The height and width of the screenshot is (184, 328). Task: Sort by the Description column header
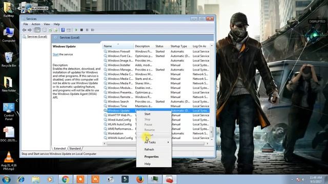click(144, 46)
